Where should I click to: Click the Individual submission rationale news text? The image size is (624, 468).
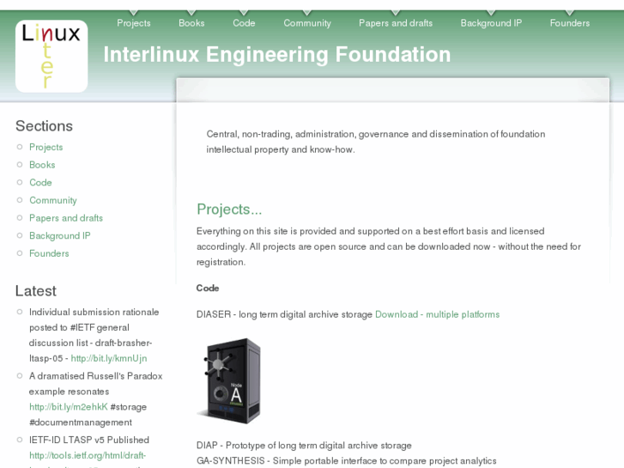(x=94, y=335)
